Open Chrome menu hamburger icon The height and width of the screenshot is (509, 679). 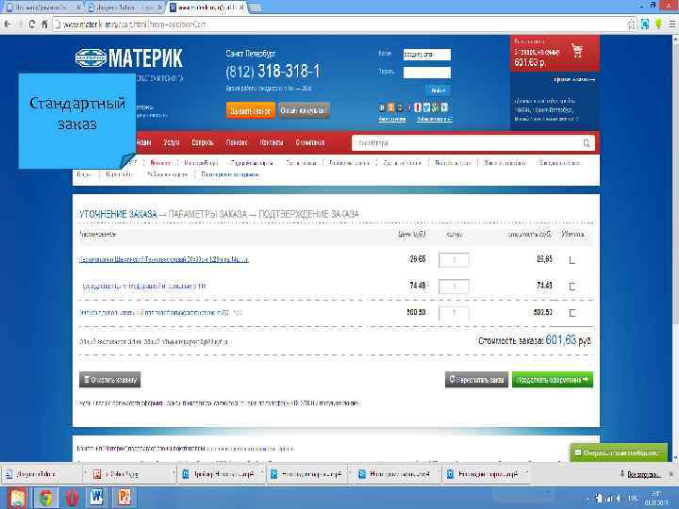pyautogui.click(x=672, y=25)
